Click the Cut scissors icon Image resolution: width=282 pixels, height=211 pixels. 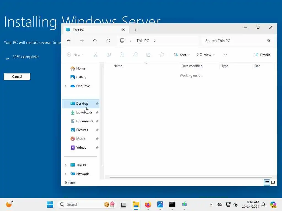(x=96, y=55)
